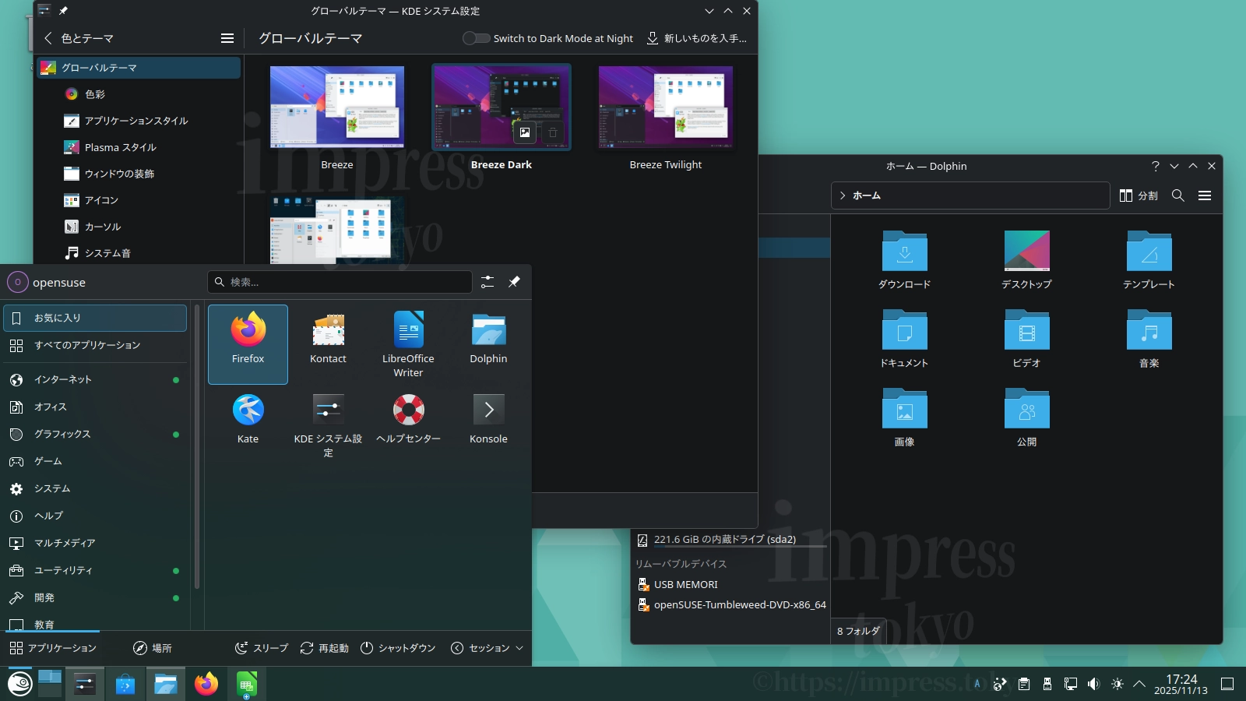Screen dimensions: 1246x701
Task: Select the お気に入り category
Action: point(95,318)
